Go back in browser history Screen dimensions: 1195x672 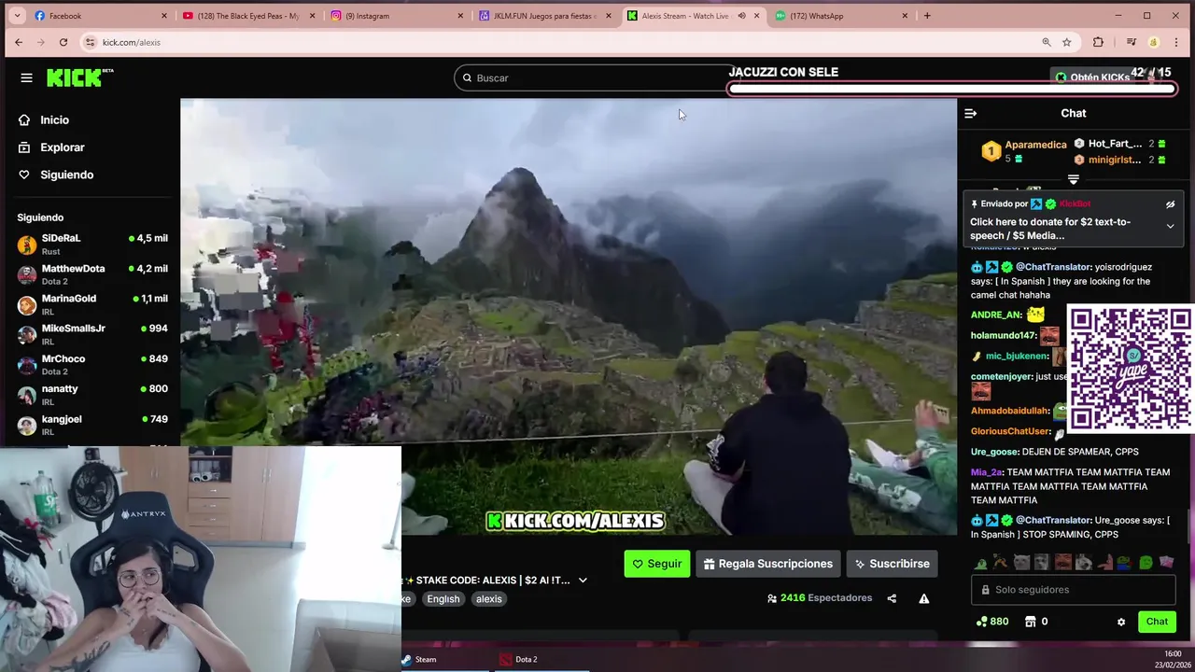[19, 42]
